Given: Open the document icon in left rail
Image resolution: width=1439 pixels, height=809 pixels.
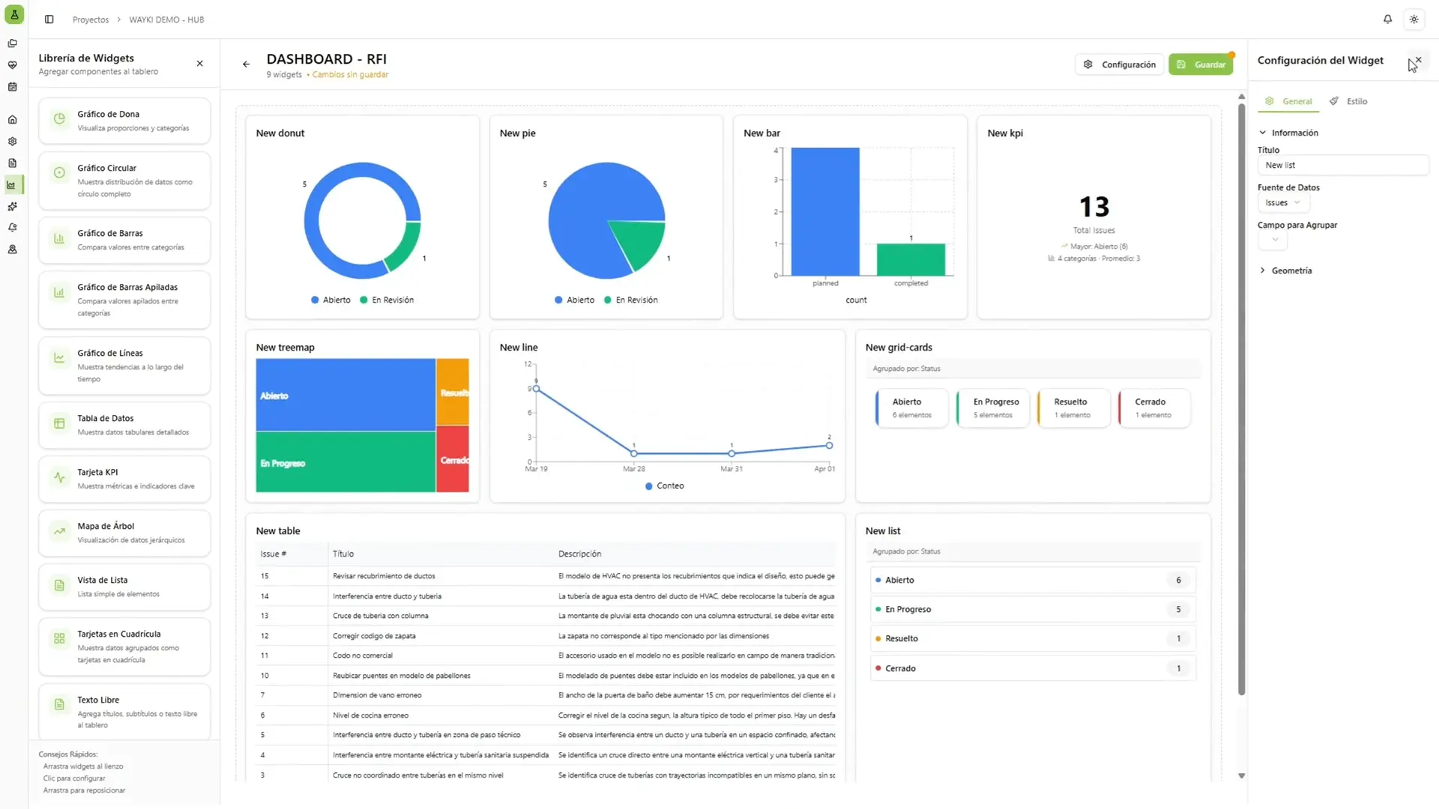Looking at the screenshot, I should click(12, 163).
